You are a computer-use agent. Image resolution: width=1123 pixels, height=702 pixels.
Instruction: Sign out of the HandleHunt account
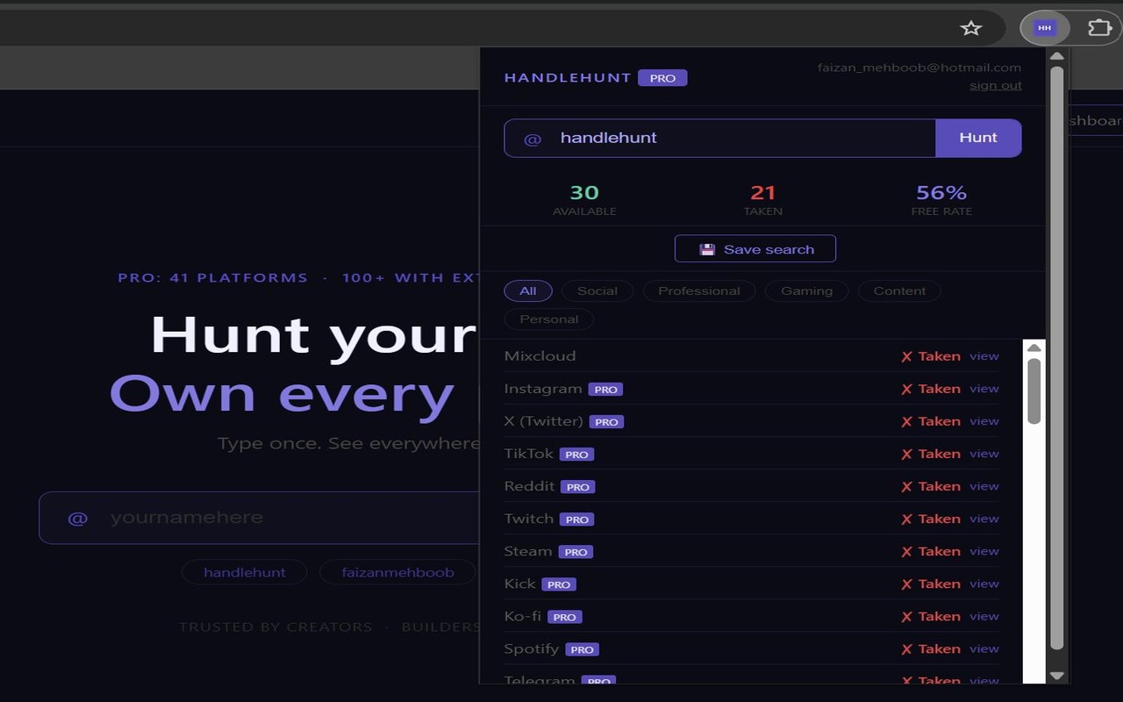995,85
